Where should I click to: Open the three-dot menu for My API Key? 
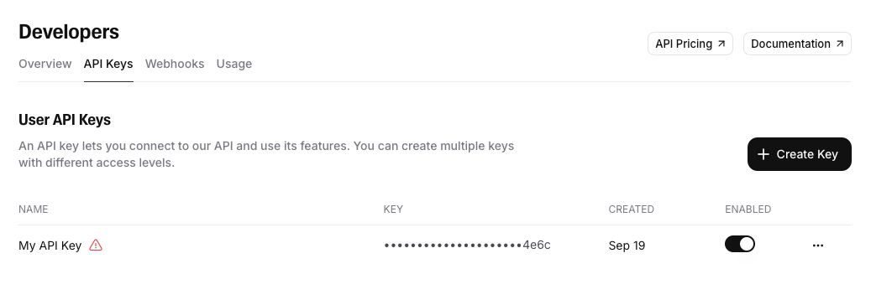[x=818, y=246]
